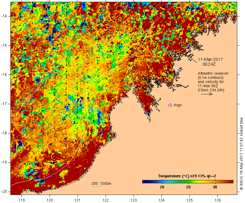The height and width of the screenshot is (203, 245).
Task: Click the temperature colorbar at 28
Action: (x=162, y=182)
